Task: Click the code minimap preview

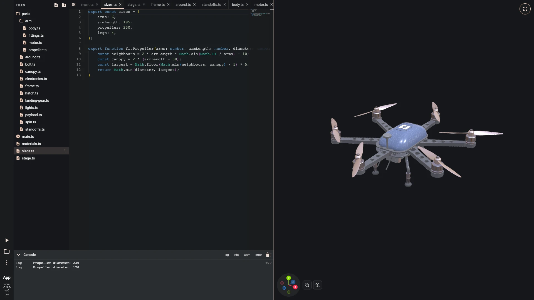Action: tap(260, 13)
